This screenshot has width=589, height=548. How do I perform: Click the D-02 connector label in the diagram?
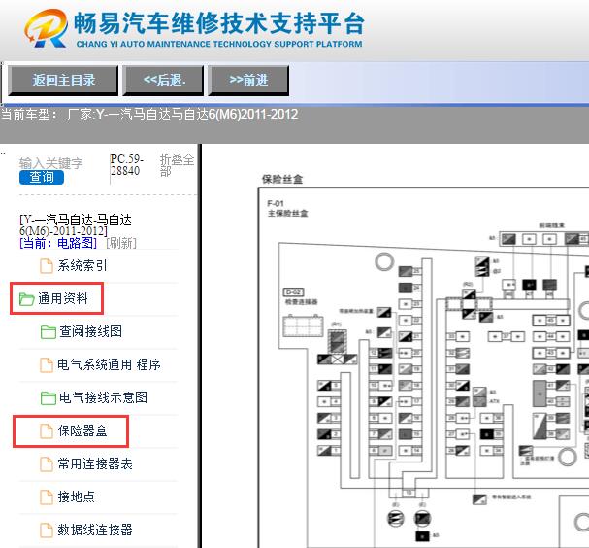pos(293,291)
